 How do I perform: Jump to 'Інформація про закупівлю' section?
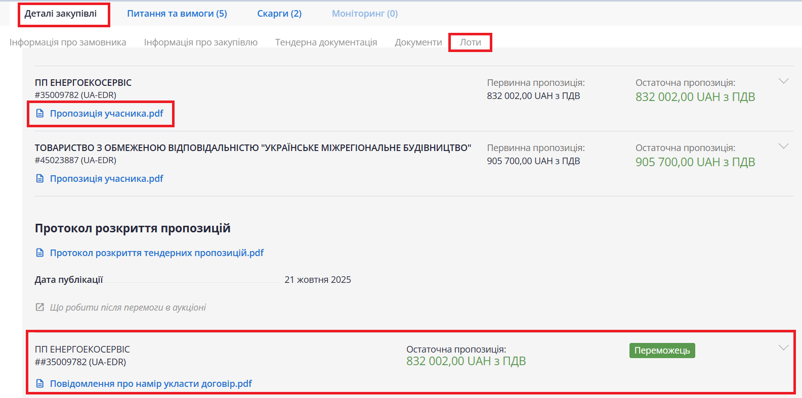[200, 42]
